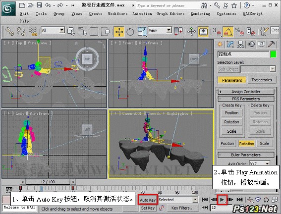Click Create Key Rotation button

click(x=231, y=122)
